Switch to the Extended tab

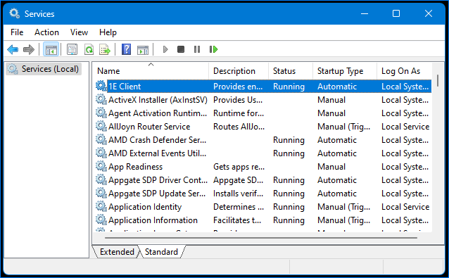pyautogui.click(x=117, y=252)
